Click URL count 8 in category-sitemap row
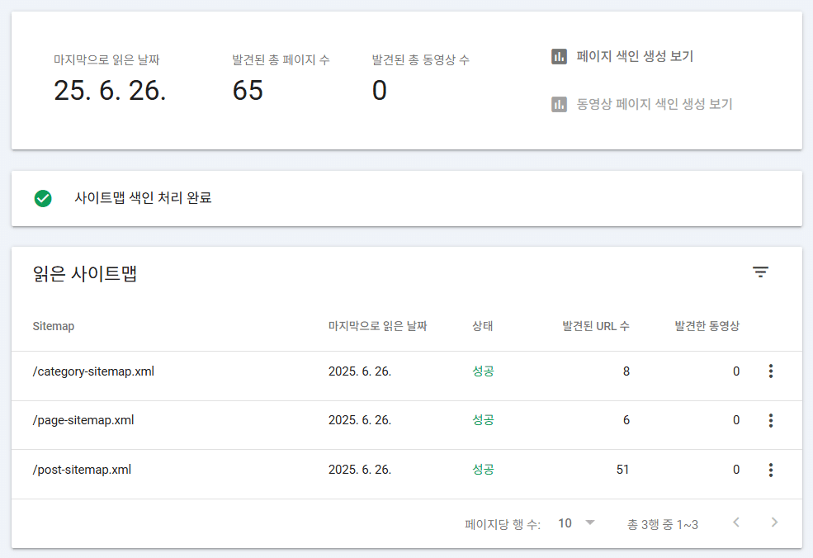The image size is (813, 558). [626, 371]
